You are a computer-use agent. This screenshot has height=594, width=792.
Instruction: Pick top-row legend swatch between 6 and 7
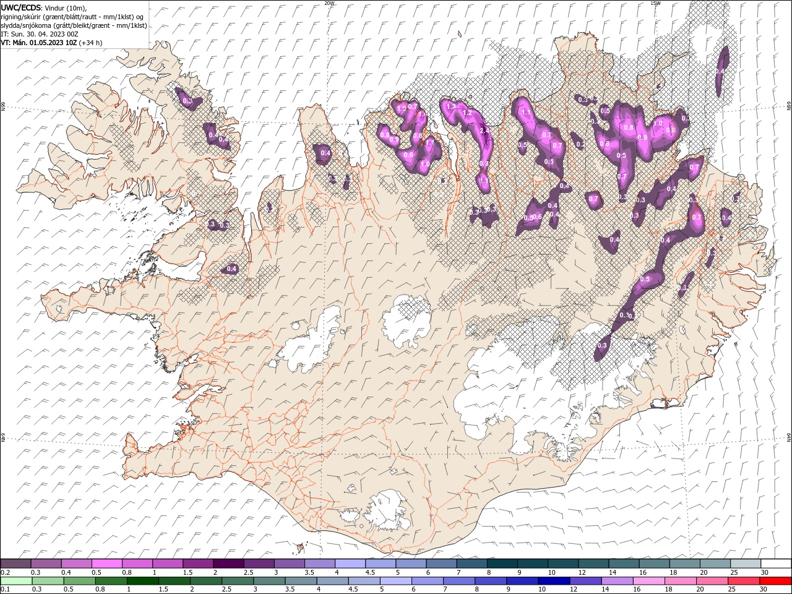[441, 564]
